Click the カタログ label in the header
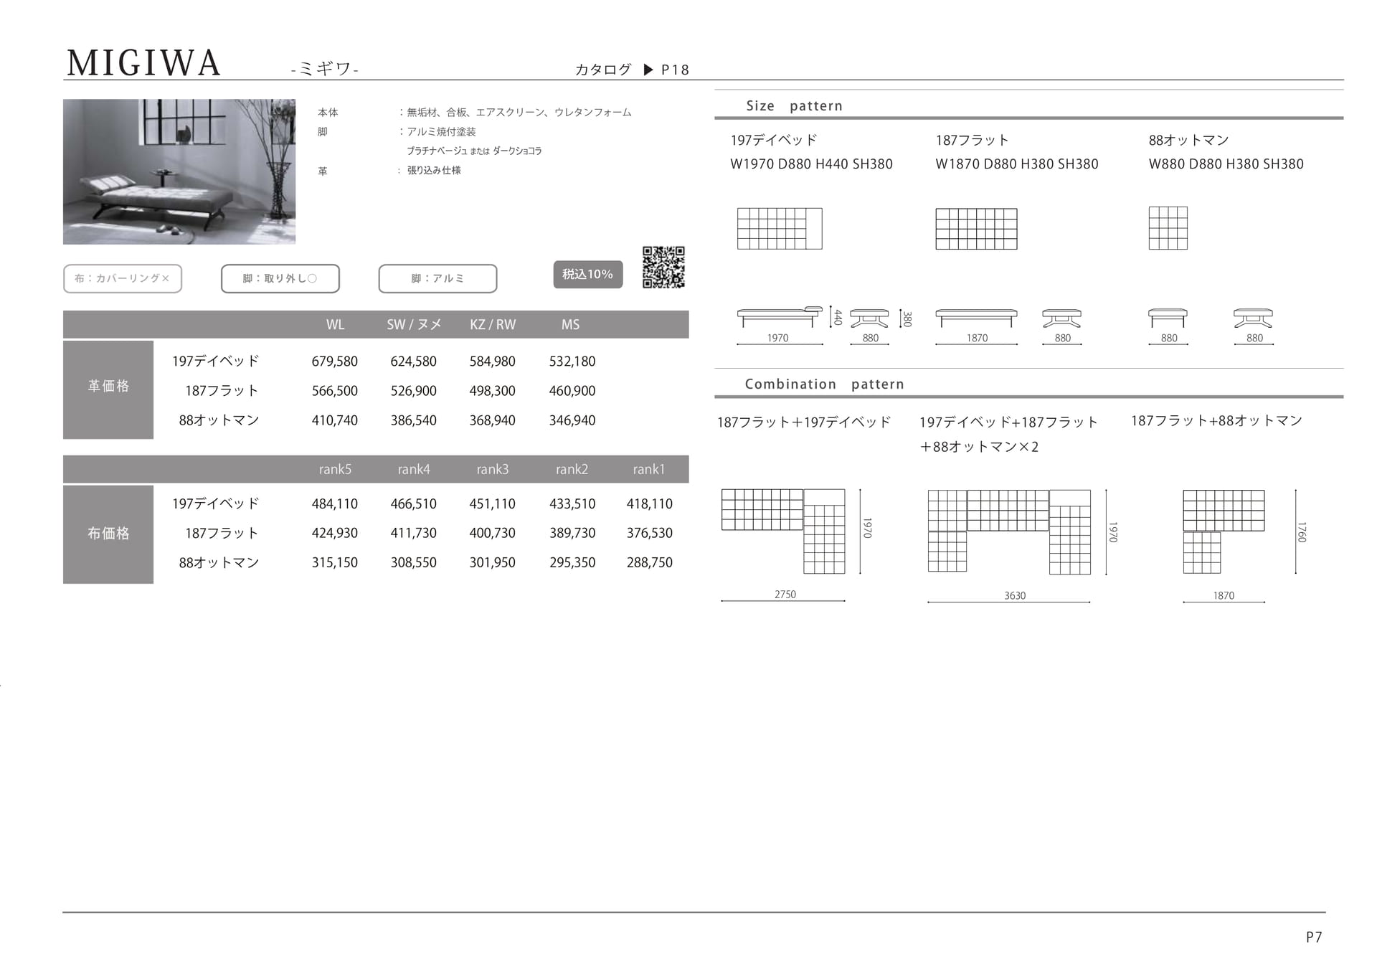Viewport: 1377px width, 974px height. (x=603, y=70)
